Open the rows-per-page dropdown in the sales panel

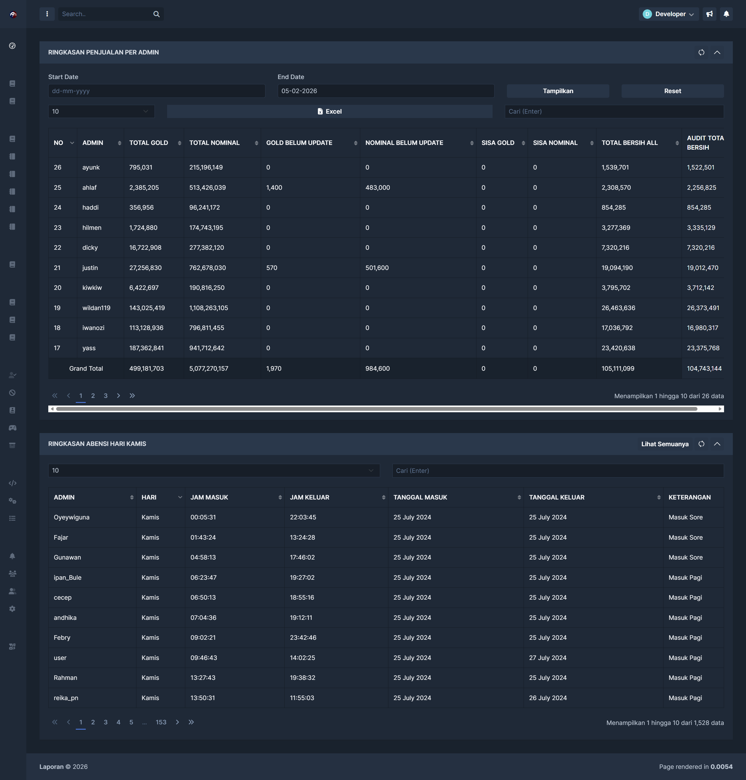(101, 111)
